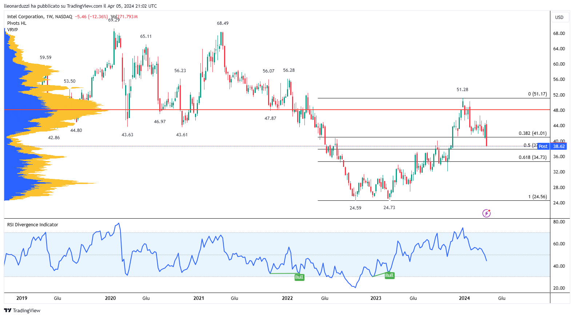Screen dimensions: 574x317
Task: Select the Pivots HL indicator label
Action: pos(17,23)
